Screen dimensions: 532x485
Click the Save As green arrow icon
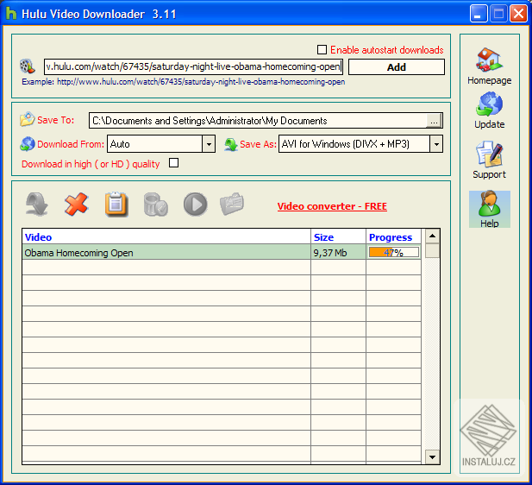(x=231, y=144)
